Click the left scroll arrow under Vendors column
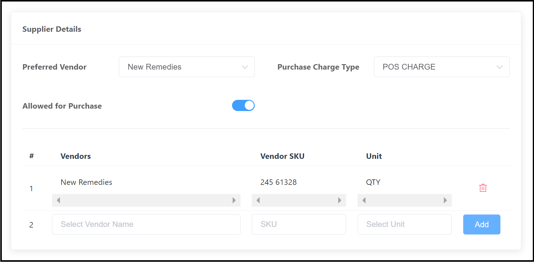The height and width of the screenshot is (262, 534). pyautogui.click(x=58, y=200)
